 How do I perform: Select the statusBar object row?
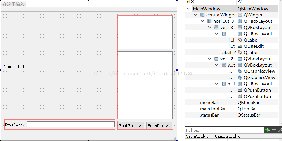[232, 115]
